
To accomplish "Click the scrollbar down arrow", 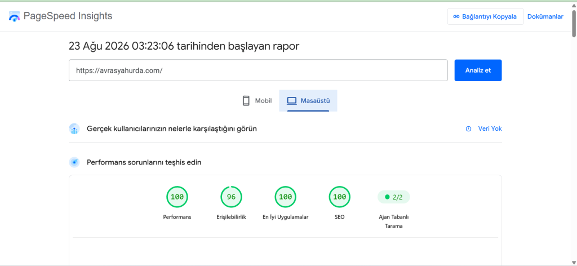I will click(574, 262).
